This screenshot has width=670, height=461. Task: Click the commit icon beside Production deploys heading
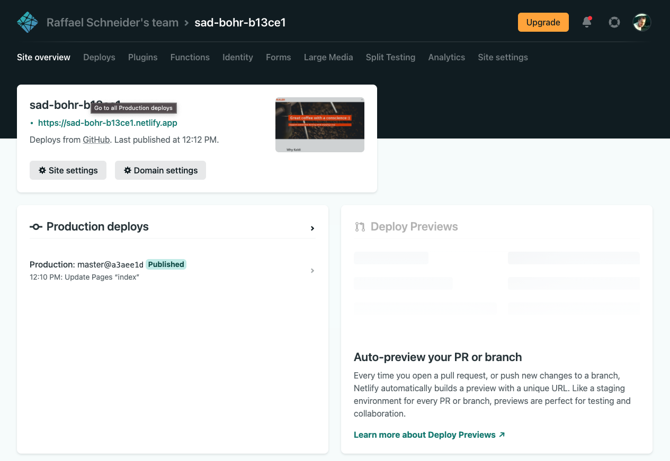click(35, 226)
